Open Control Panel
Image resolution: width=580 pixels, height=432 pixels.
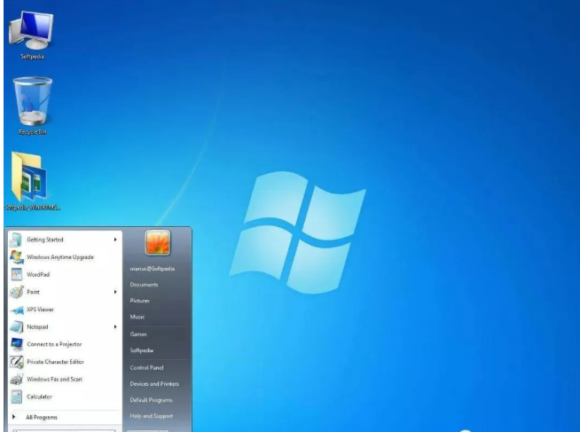pos(147,367)
